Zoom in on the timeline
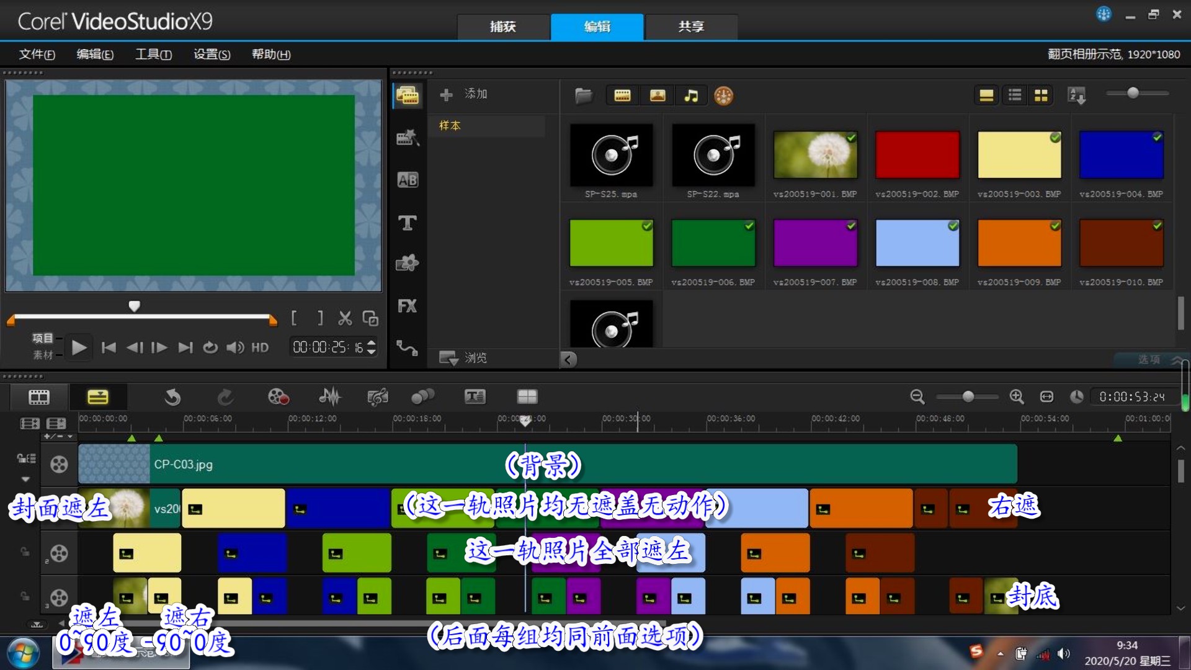 (x=1016, y=396)
